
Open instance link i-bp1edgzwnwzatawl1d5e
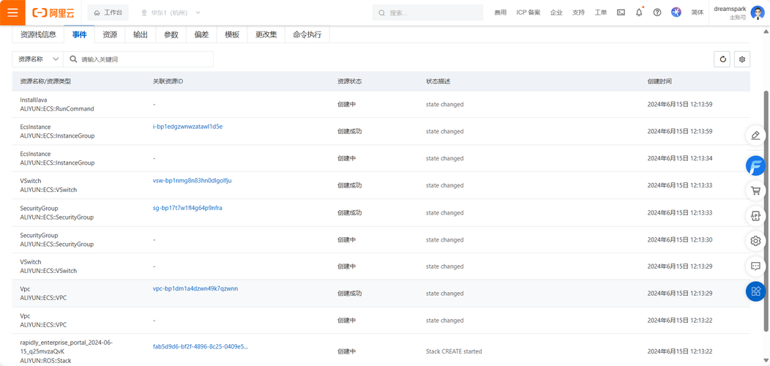click(187, 127)
